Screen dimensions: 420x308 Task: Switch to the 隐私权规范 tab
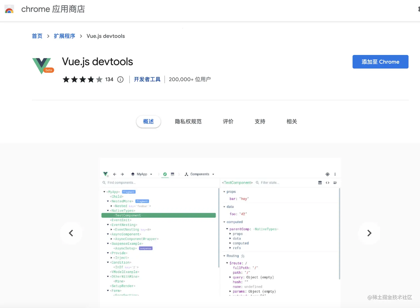coord(188,122)
